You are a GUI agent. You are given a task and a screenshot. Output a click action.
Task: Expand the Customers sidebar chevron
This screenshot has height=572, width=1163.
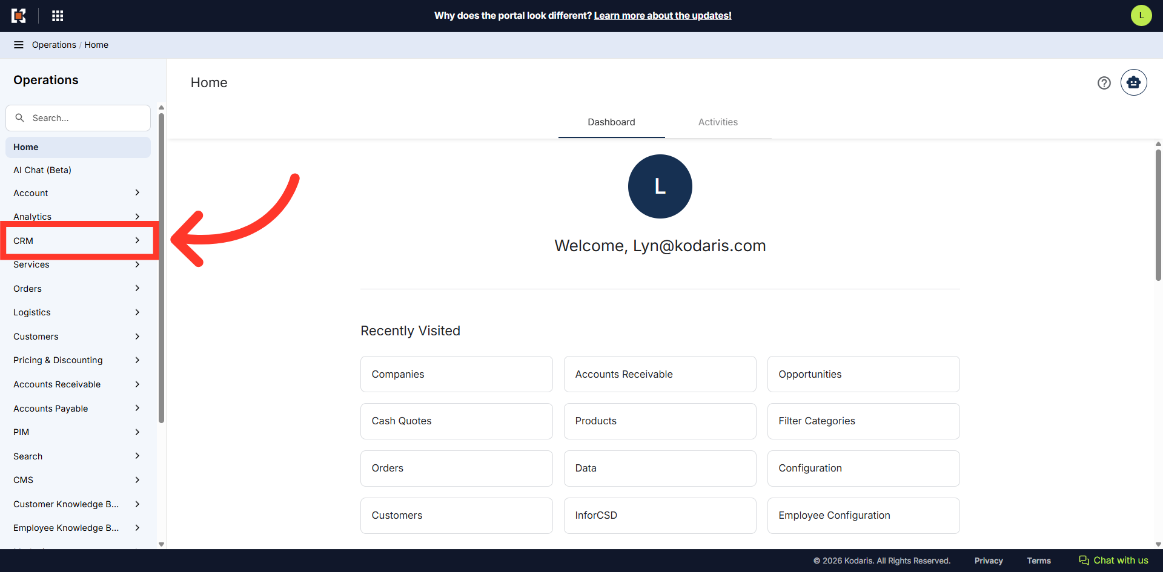pyautogui.click(x=138, y=337)
